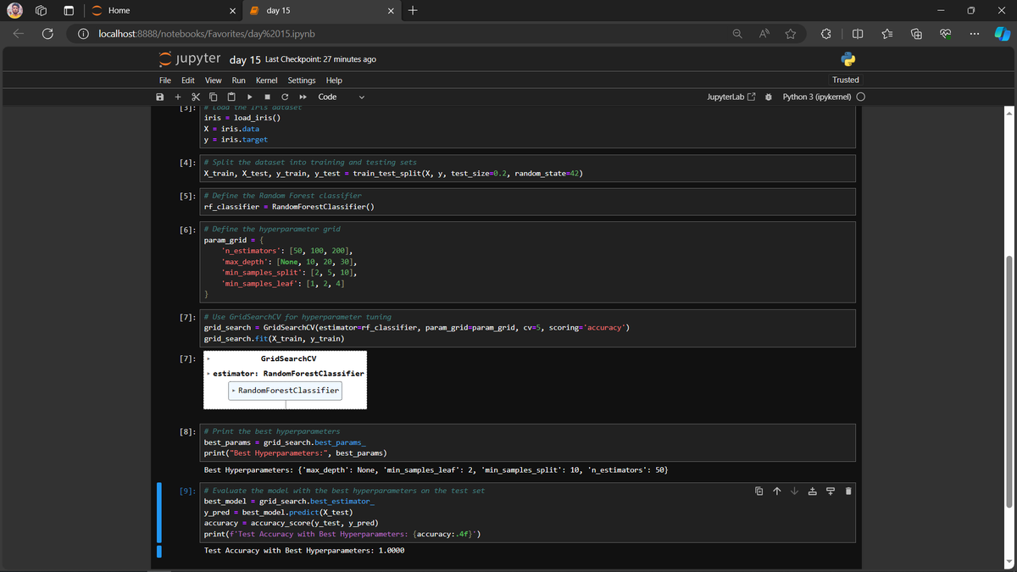This screenshot has height=572, width=1017.
Task: Delete cell 9 with trash icon
Action: 847,491
